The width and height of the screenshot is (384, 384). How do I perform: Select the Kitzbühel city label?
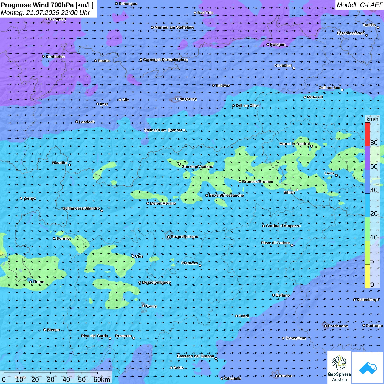(x=283, y=66)
